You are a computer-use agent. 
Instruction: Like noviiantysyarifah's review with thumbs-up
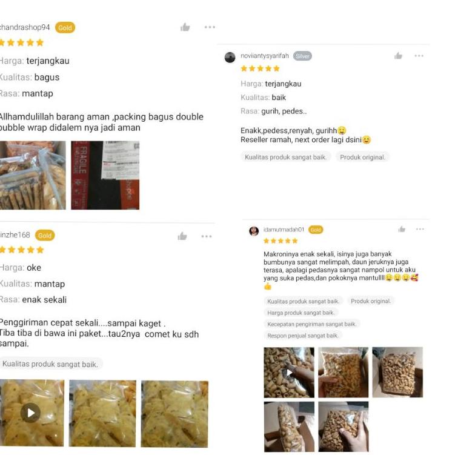[398, 56]
